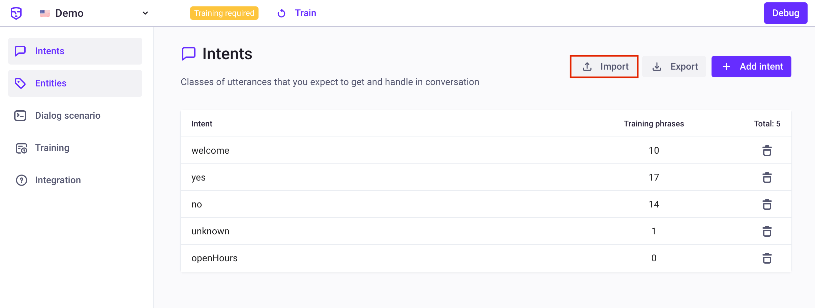Click the US flag icon beside Demo
The image size is (815, 308).
45,13
